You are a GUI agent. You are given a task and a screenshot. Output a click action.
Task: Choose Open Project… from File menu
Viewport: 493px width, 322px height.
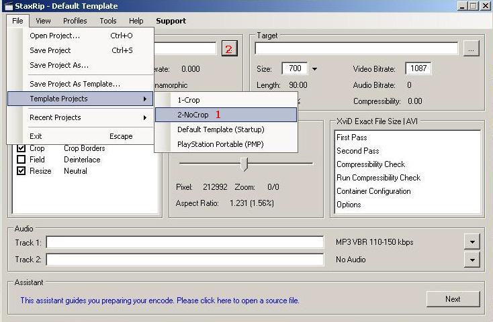(81, 36)
